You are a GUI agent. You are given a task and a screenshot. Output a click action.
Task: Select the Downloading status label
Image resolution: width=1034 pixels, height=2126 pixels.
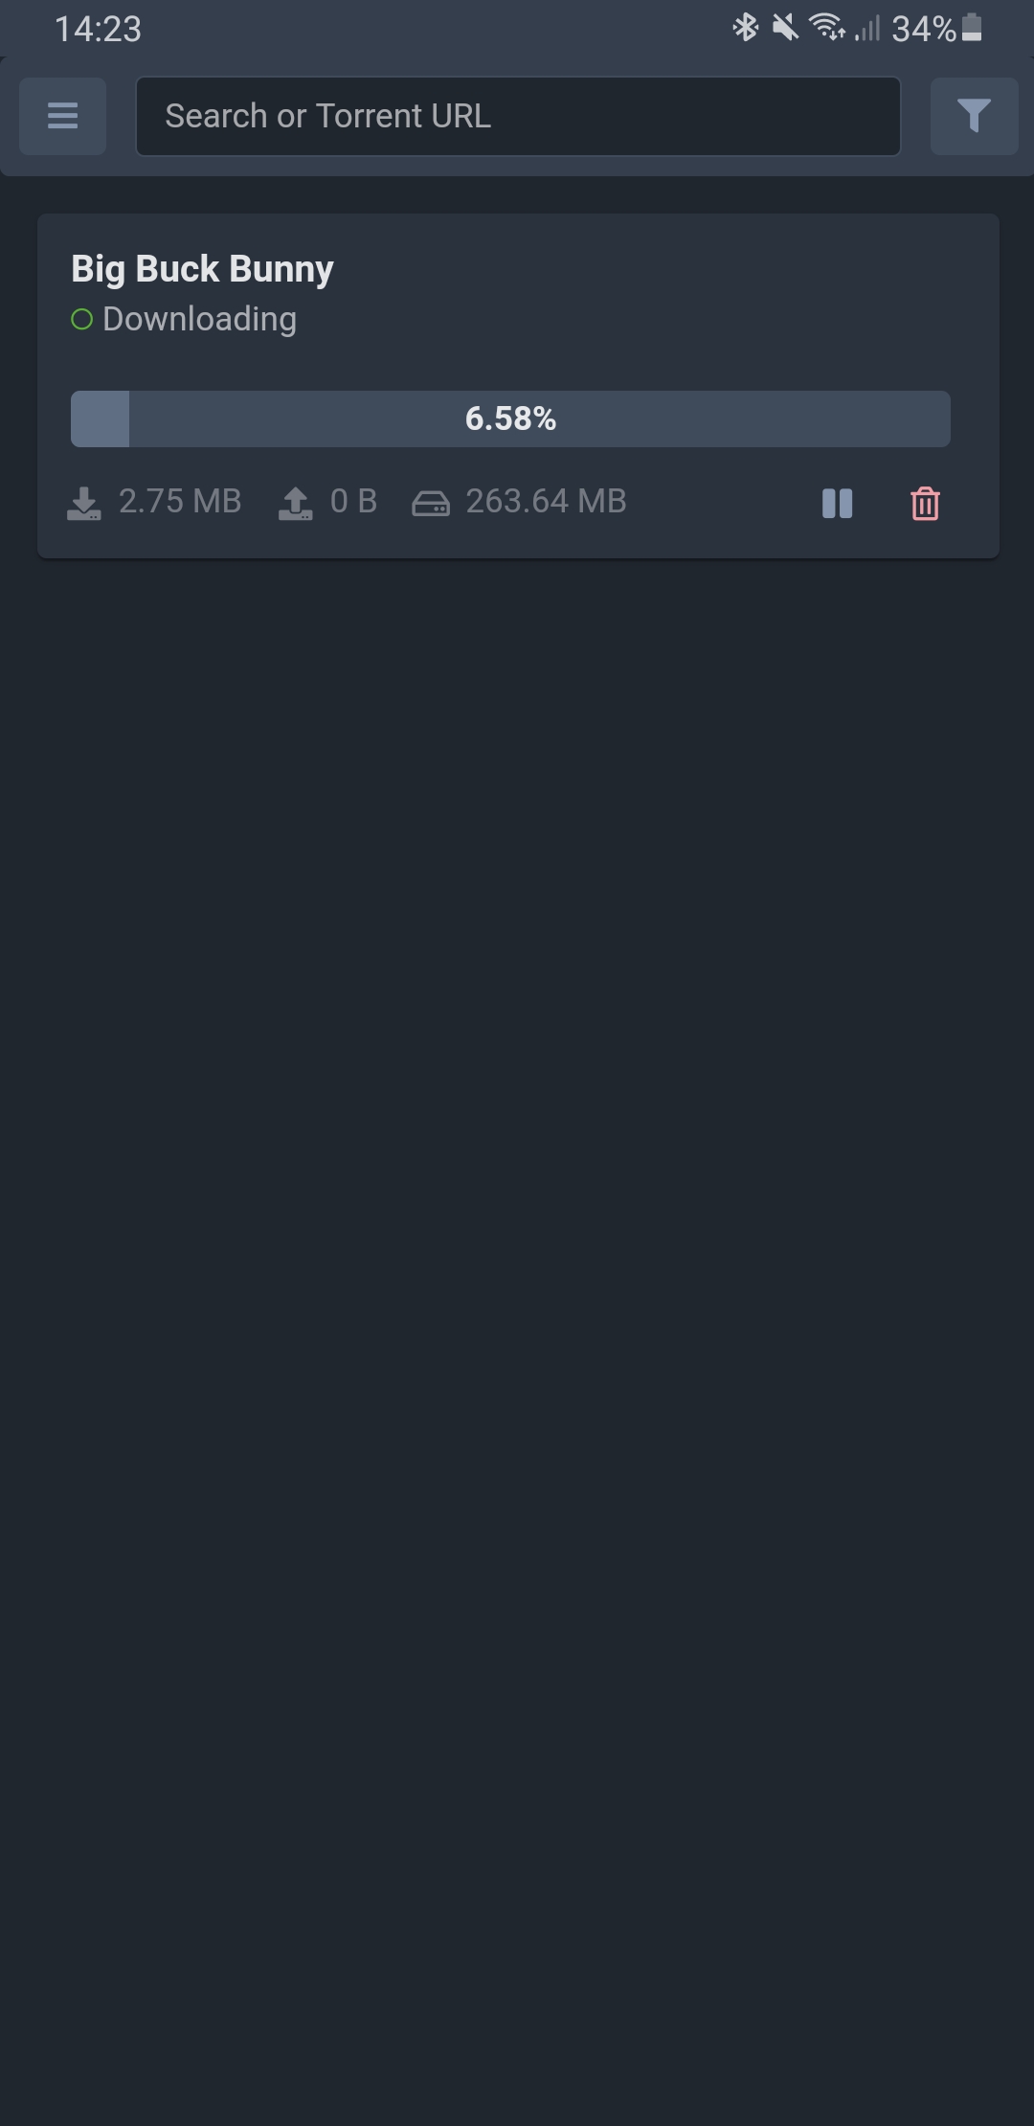[199, 319]
